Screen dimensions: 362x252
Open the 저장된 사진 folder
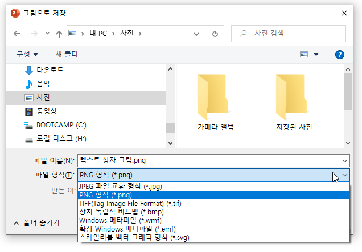coord(290,101)
